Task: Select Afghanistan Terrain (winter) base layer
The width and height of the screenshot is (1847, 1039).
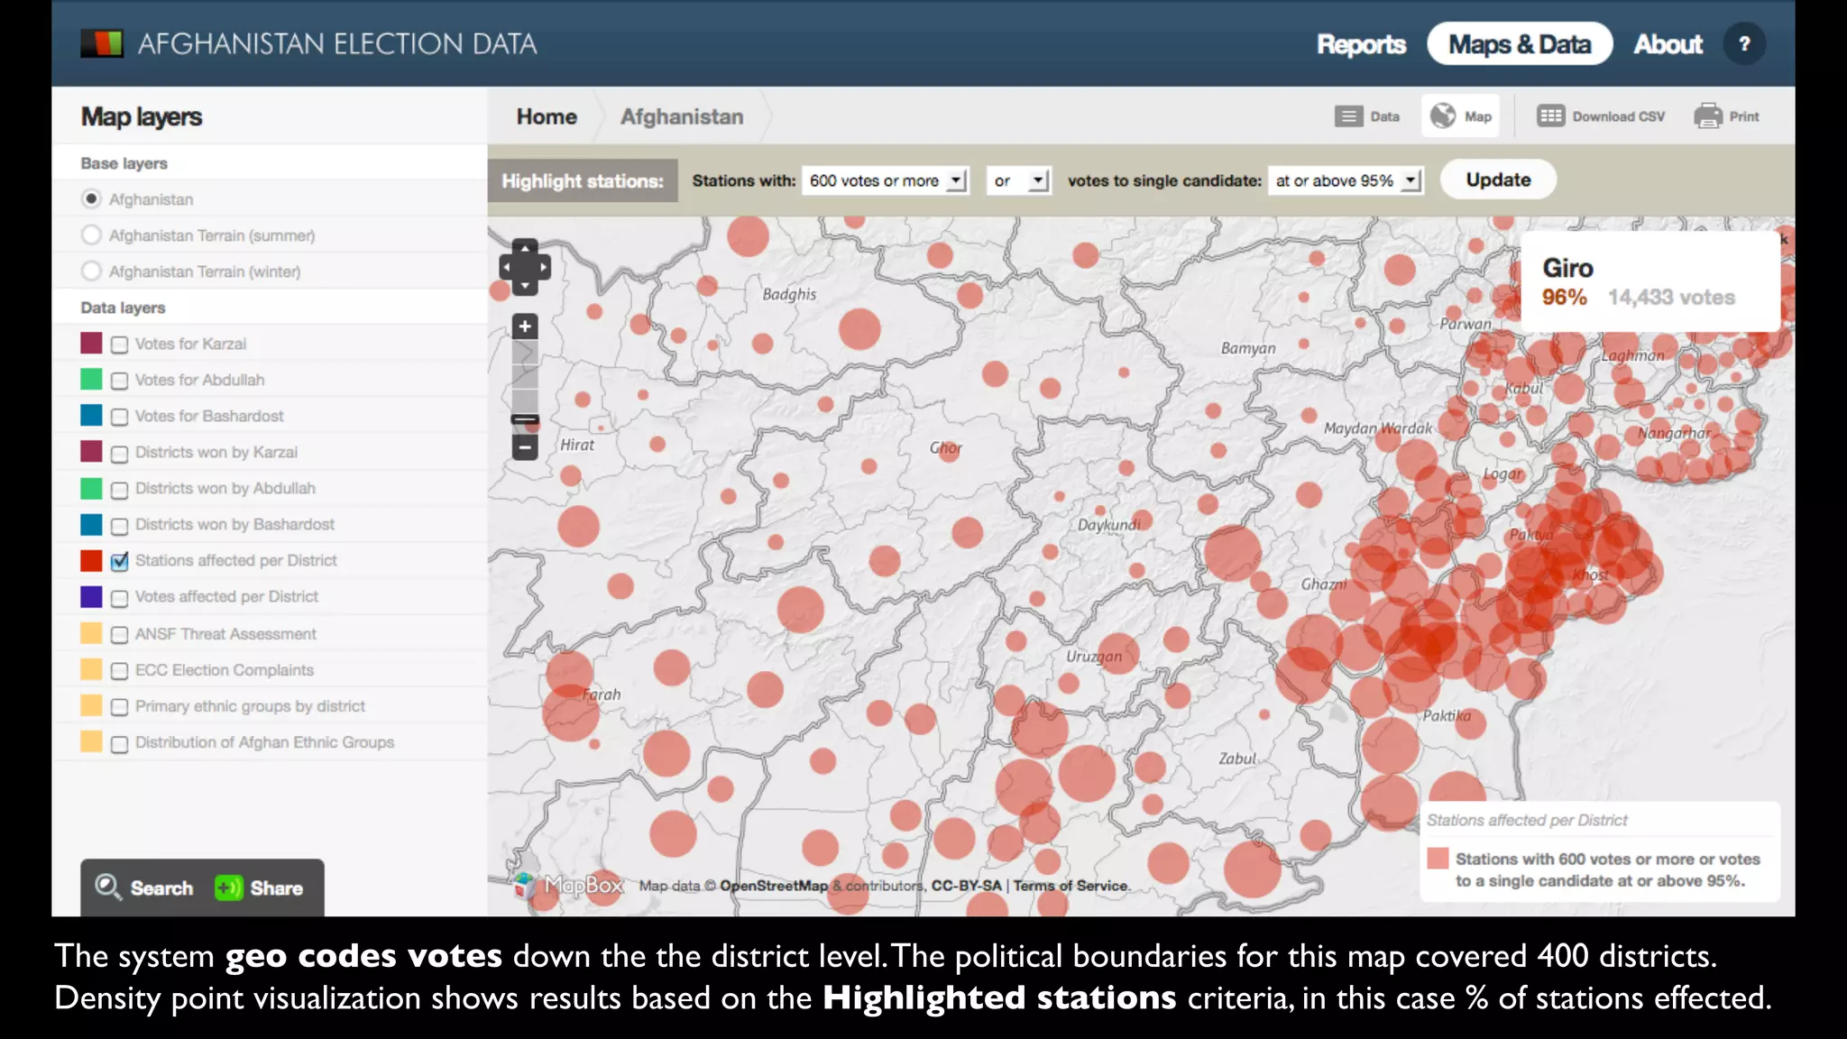Action: (x=91, y=271)
